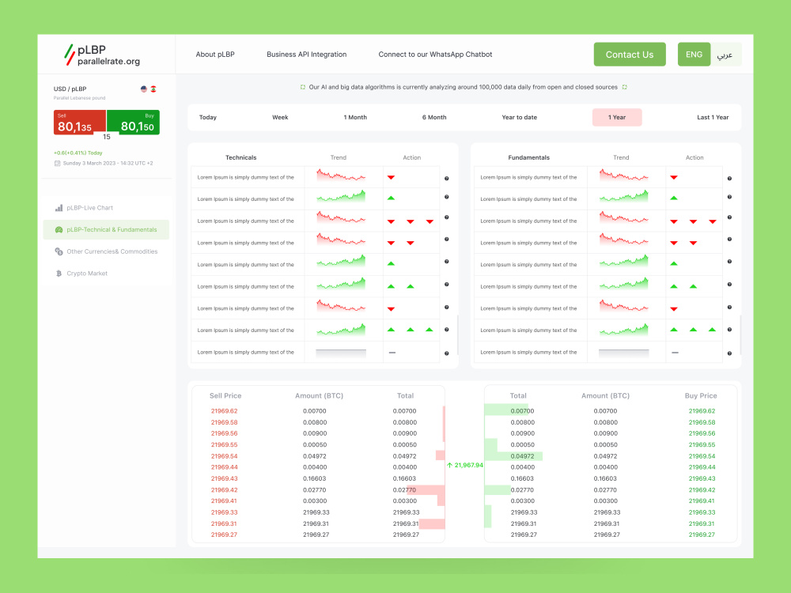
Task: Select Year to date range
Action: click(519, 118)
